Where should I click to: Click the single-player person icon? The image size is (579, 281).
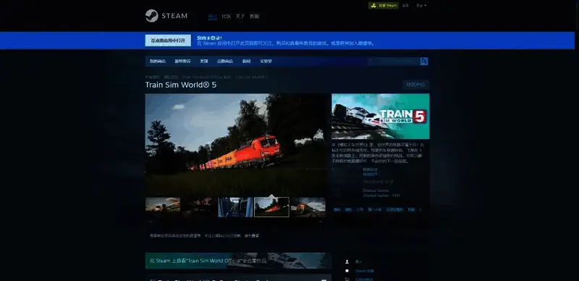347,261
